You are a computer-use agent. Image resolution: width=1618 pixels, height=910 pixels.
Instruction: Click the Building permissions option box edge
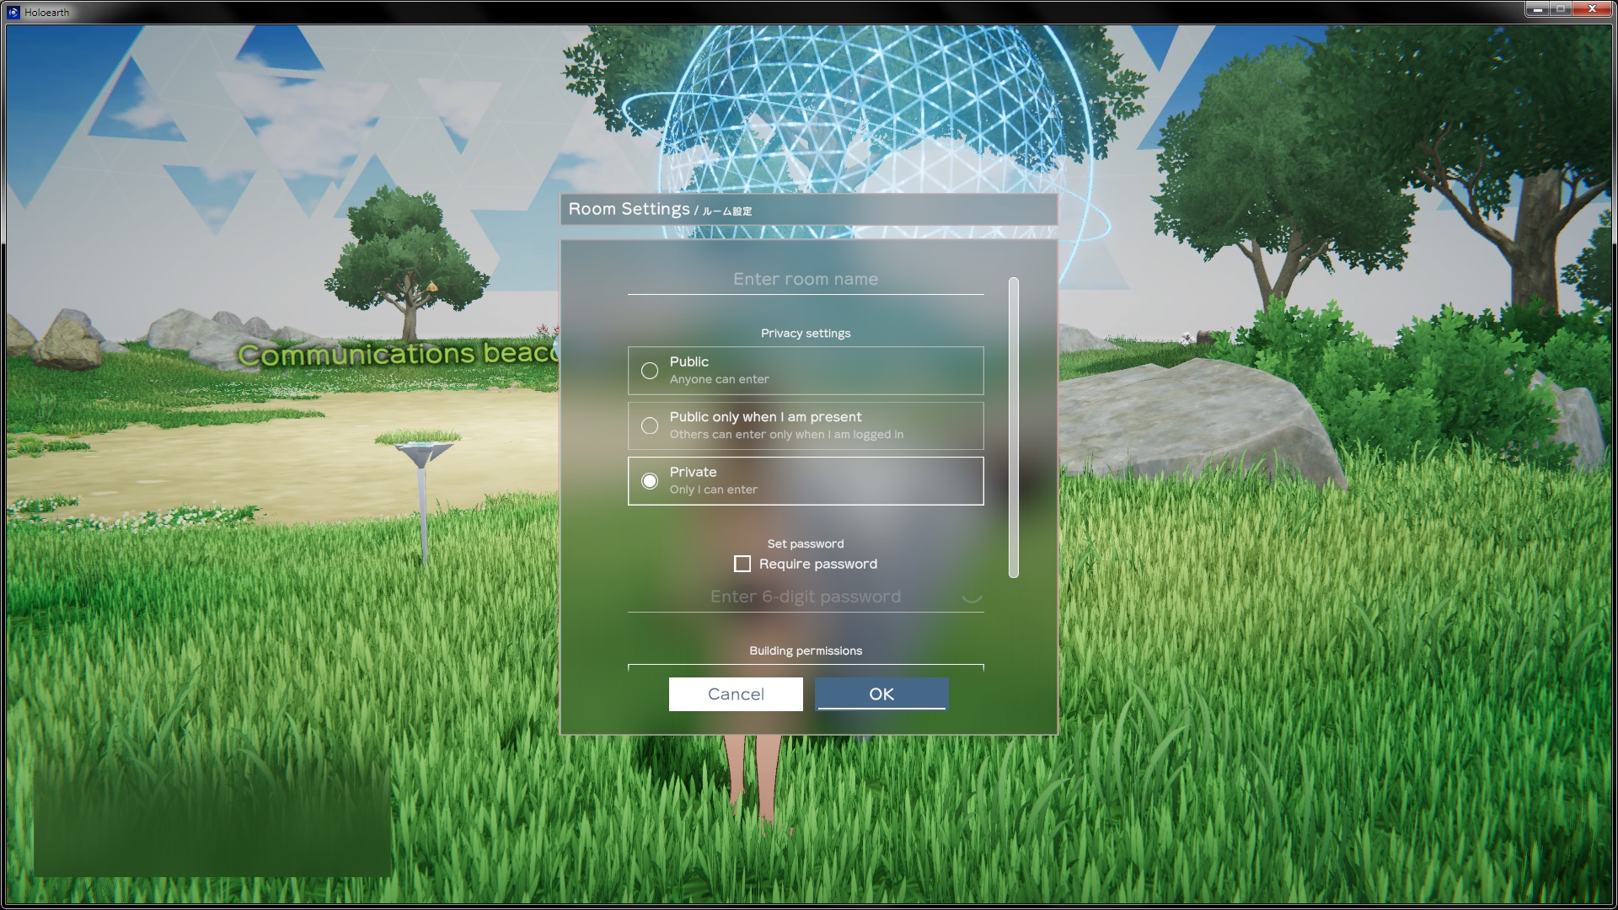805,666
